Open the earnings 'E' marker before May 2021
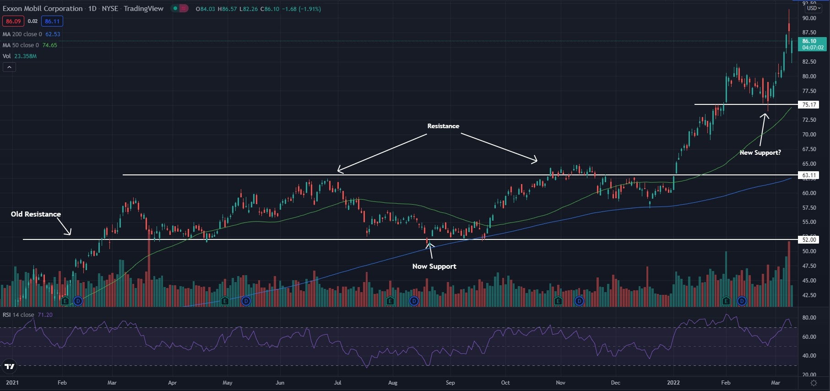 pyautogui.click(x=224, y=301)
